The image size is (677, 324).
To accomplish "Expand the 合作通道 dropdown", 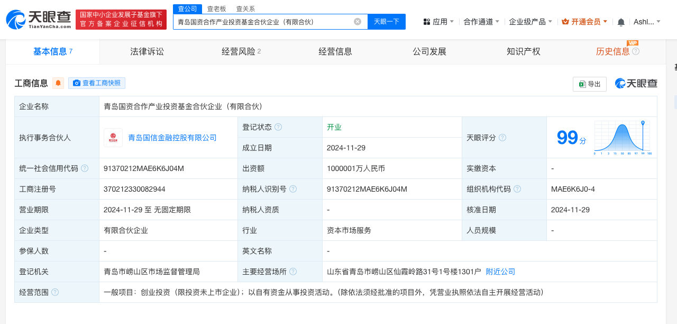I will [x=481, y=22].
